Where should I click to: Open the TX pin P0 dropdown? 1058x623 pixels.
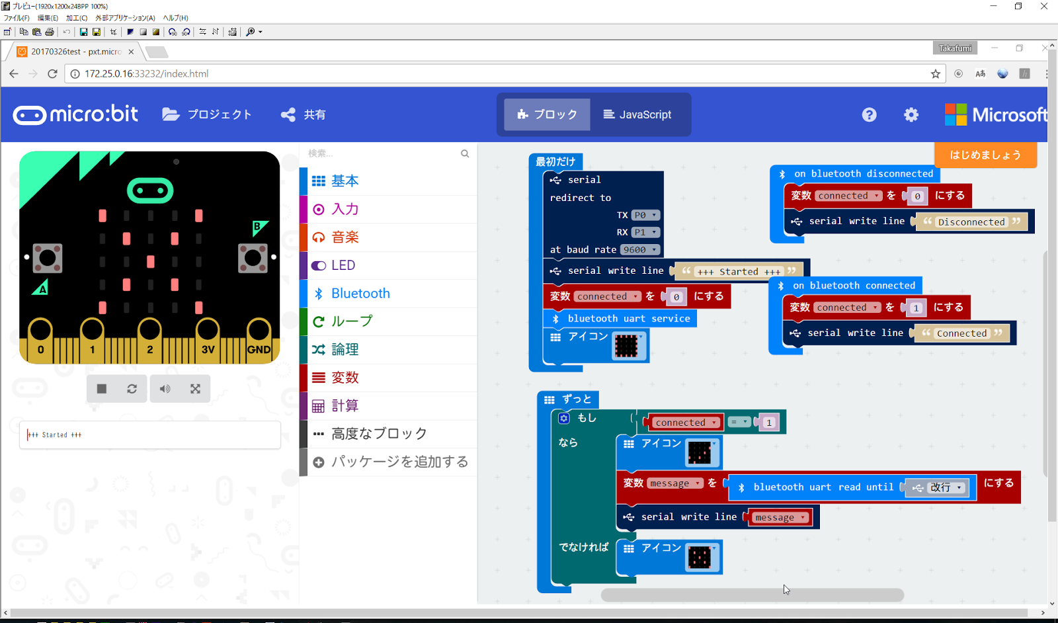click(x=646, y=214)
